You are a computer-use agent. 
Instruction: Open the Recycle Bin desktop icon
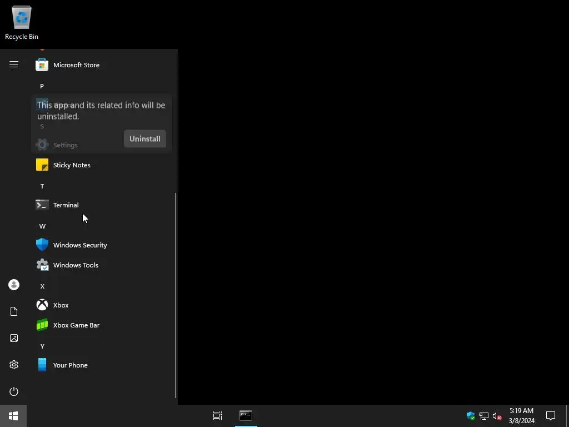pos(22,22)
